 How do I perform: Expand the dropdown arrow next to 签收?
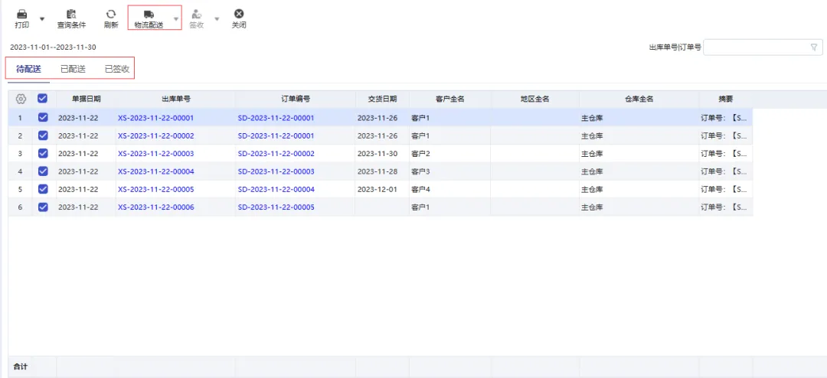pos(217,19)
